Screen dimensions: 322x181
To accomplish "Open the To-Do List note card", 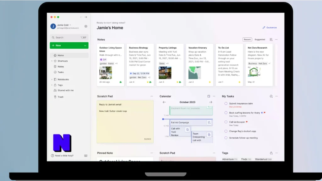I will click(x=229, y=65).
